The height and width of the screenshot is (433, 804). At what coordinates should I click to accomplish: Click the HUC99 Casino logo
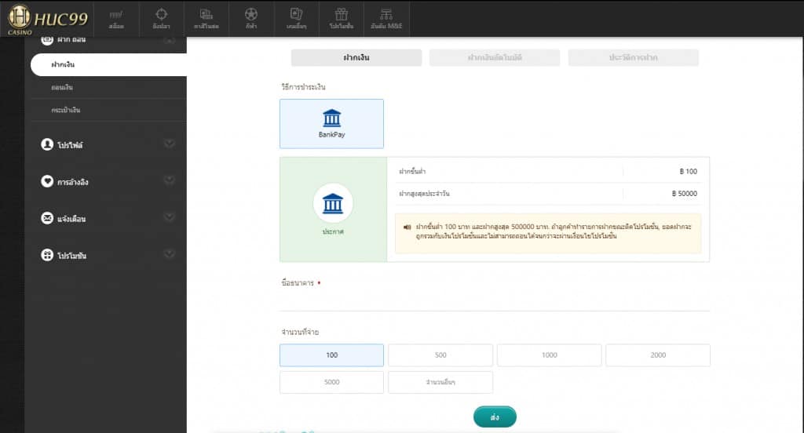tap(48, 20)
